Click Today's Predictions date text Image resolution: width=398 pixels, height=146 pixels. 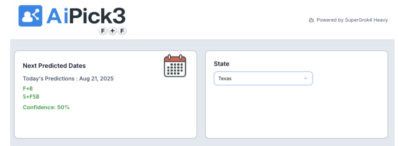pos(68,79)
